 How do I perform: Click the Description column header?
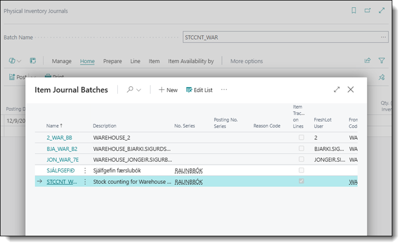(x=104, y=125)
